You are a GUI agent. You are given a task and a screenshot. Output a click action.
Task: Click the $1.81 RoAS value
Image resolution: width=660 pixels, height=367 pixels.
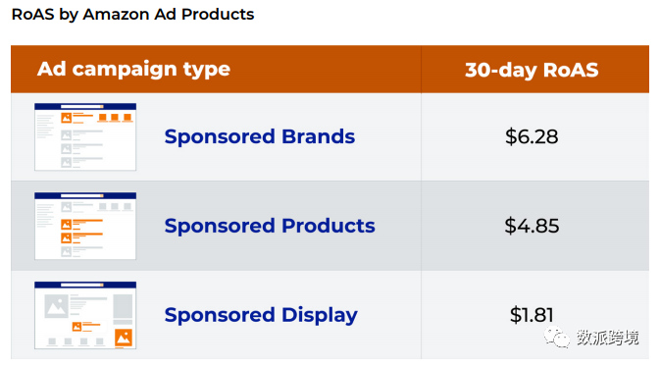pos(532,315)
